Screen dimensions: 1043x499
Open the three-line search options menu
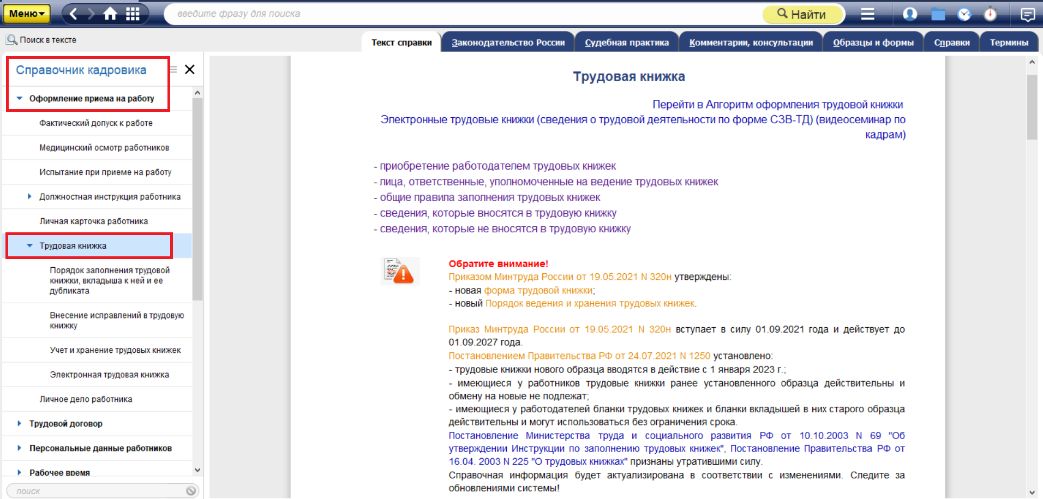[867, 14]
